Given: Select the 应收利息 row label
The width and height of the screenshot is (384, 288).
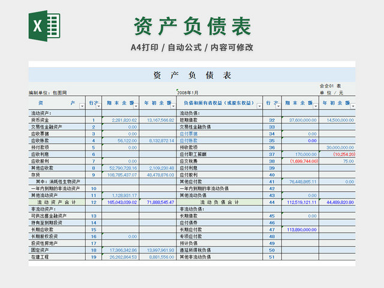Looking at the screenshot, I should [40, 154].
